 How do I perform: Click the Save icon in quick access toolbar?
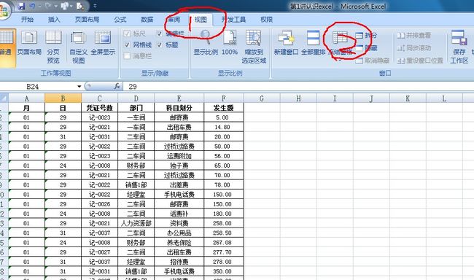(x=21, y=6)
